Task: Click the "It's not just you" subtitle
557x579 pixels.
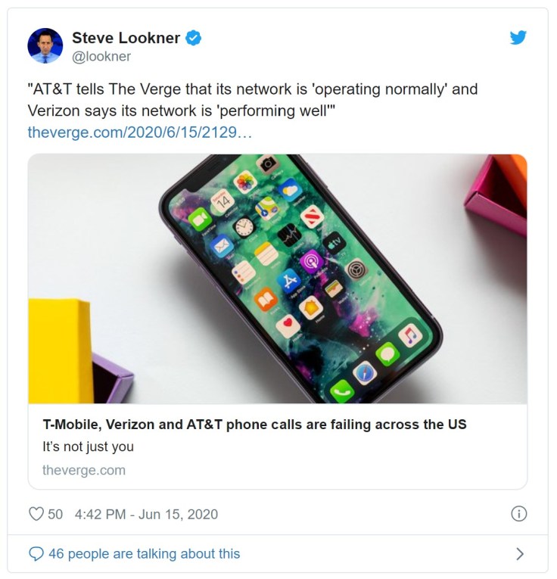Action: pos(88,447)
